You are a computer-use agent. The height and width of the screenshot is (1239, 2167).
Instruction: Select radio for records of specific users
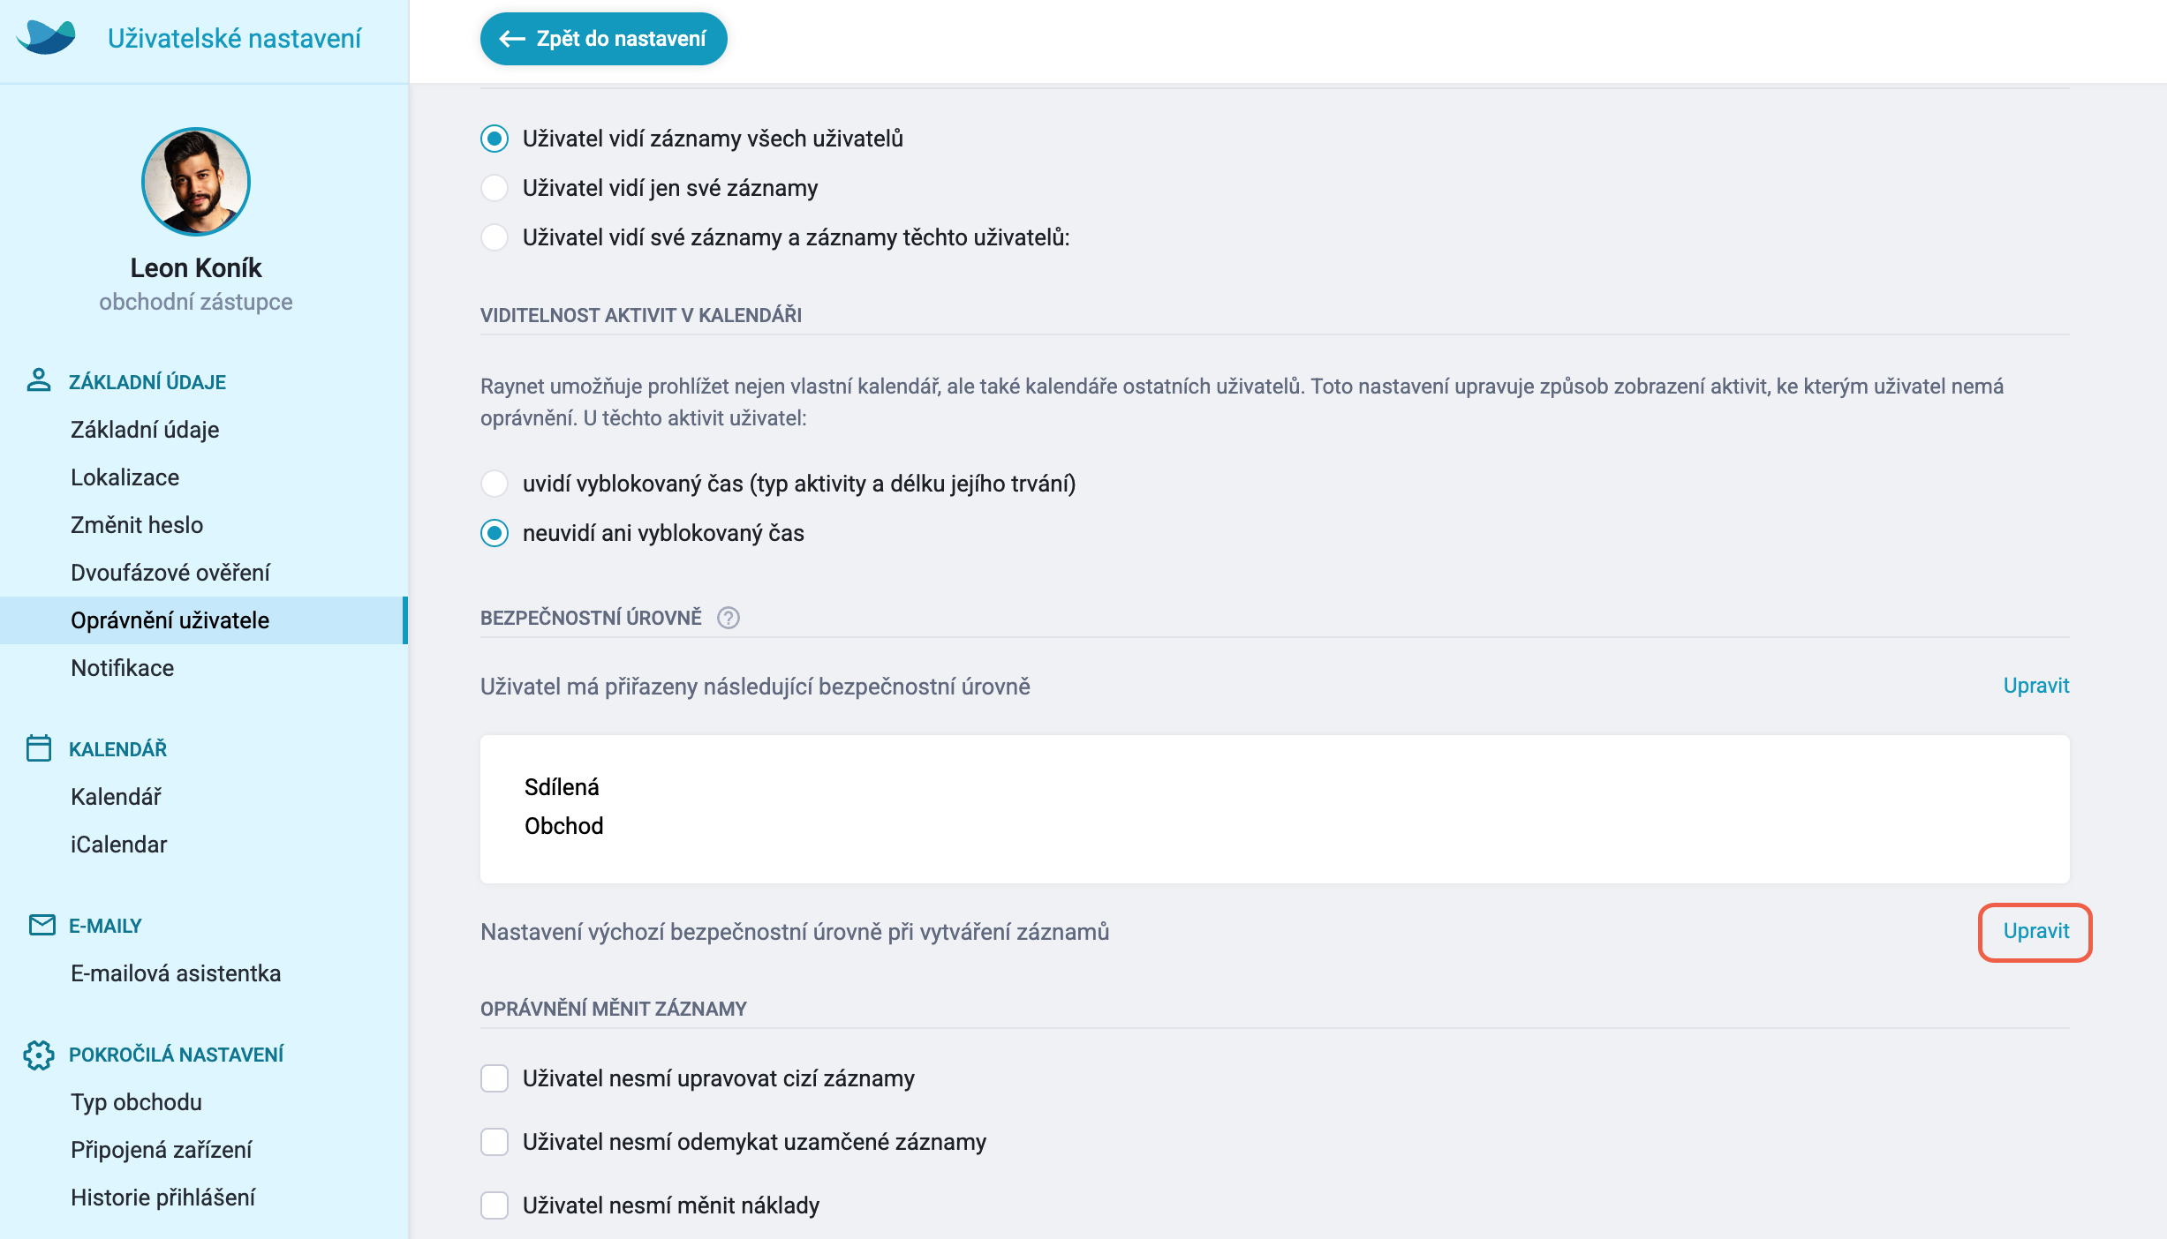(x=495, y=237)
